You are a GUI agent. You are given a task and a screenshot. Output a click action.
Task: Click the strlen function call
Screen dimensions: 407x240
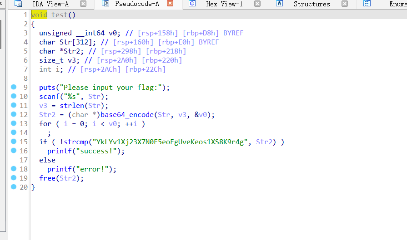pos(72,106)
